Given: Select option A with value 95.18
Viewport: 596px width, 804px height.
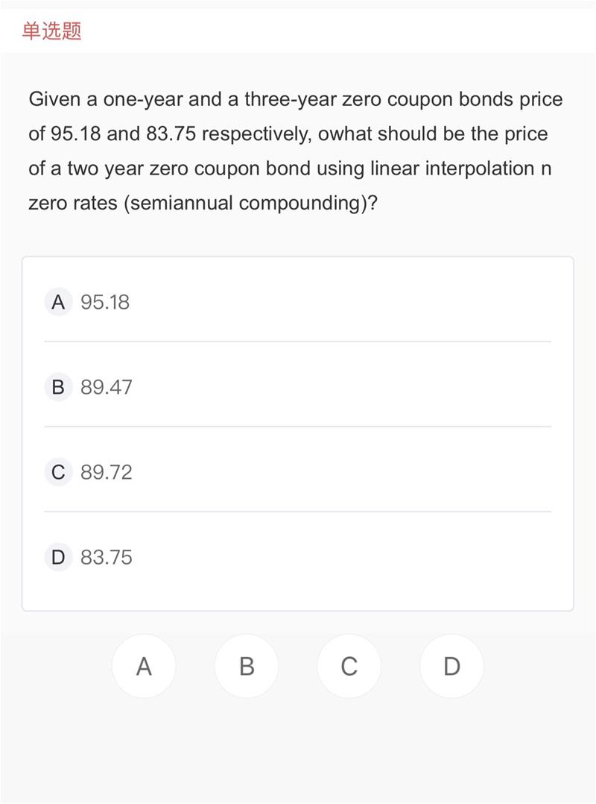Looking at the screenshot, I should (x=297, y=301).
